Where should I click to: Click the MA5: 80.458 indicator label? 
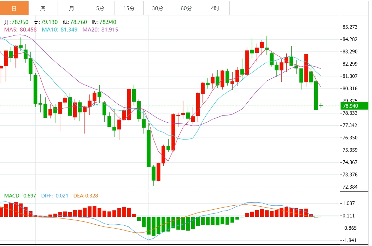point(20,30)
